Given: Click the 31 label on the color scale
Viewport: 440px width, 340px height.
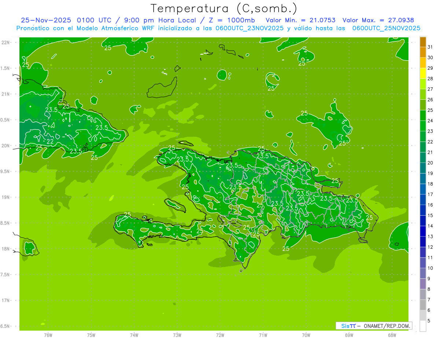Looking at the screenshot, I should 430,47.
